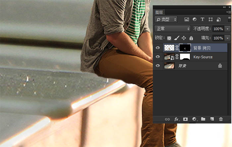The height and width of the screenshot is (147, 232).
Task: Select the Key-Source layer name
Action: pyautogui.click(x=203, y=57)
